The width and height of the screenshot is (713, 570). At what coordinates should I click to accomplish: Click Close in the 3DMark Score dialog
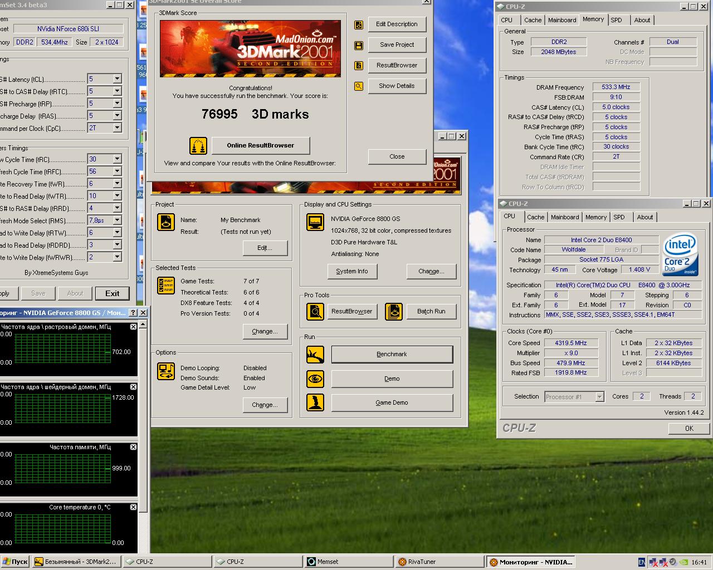(x=397, y=156)
